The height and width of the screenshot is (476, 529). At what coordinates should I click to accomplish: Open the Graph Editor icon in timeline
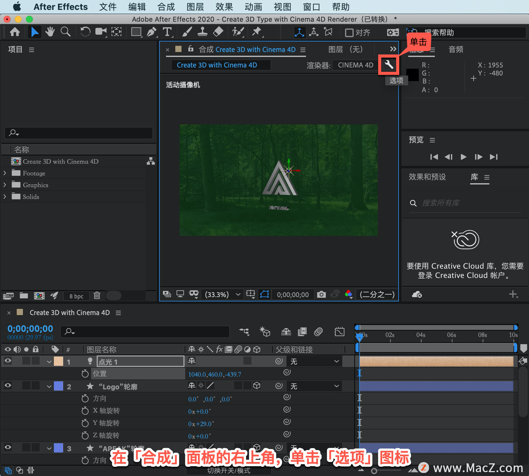click(339, 332)
